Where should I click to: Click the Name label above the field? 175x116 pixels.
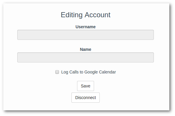coord(85,49)
